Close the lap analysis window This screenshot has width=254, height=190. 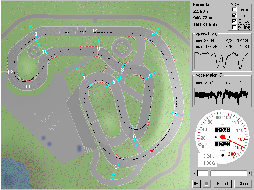click(243, 183)
